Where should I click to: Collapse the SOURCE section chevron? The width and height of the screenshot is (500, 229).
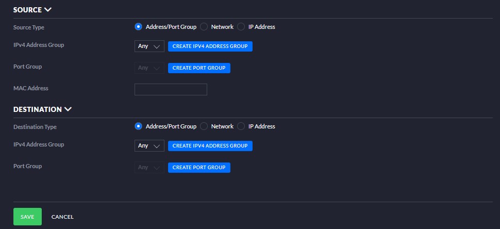(48, 9)
